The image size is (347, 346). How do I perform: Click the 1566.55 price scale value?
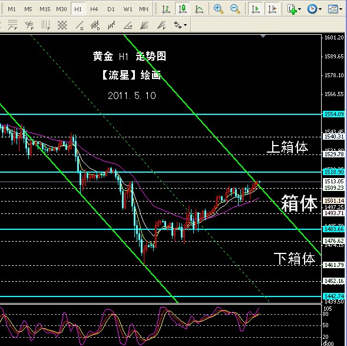(x=334, y=94)
